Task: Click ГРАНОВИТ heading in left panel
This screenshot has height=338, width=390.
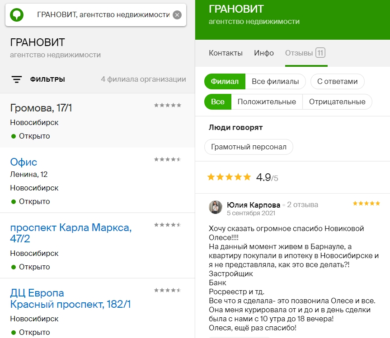Action: point(38,42)
